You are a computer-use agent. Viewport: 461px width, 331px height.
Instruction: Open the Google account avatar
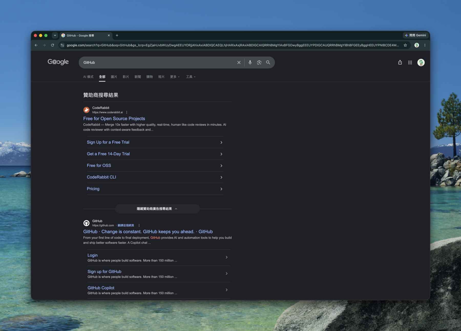[x=421, y=63]
